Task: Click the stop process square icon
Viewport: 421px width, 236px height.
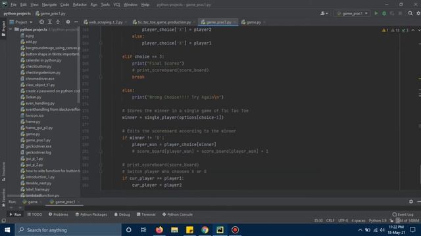Action: tap(400, 13)
